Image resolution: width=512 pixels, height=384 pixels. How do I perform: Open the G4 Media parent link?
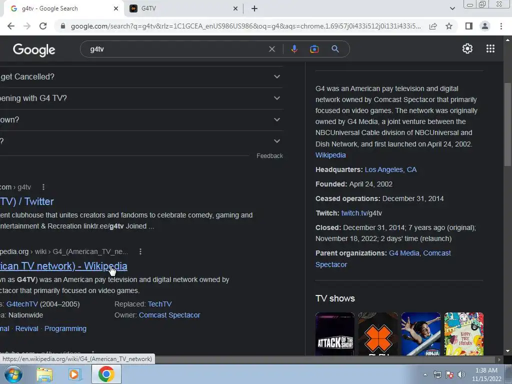pos(404,253)
